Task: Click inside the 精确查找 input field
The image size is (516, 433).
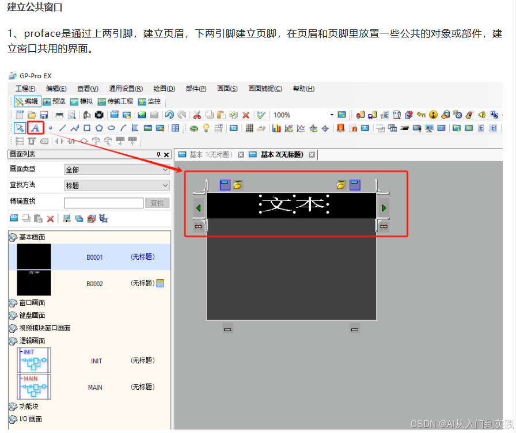Action: pyautogui.click(x=104, y=202)
